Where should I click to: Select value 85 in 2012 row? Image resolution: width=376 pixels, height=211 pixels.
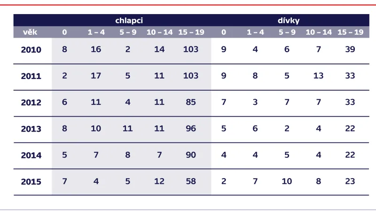(x=191, y=102)
